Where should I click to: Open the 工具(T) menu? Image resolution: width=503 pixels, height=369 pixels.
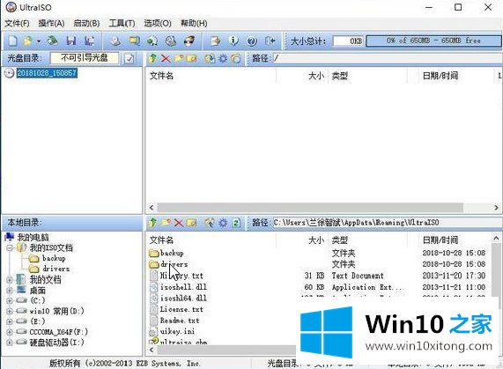pyautogui.click(x=122, y=24)
